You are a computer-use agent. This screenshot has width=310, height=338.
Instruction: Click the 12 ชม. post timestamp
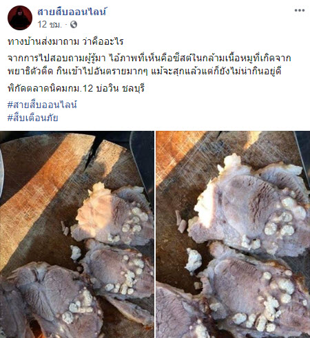tap(50, 24)
